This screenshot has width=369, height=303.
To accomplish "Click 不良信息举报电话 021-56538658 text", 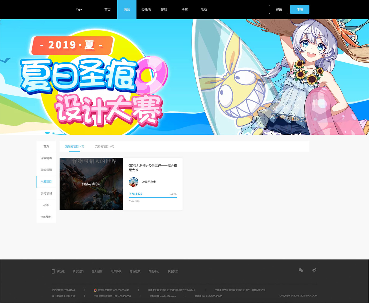I will coord(112,296).
